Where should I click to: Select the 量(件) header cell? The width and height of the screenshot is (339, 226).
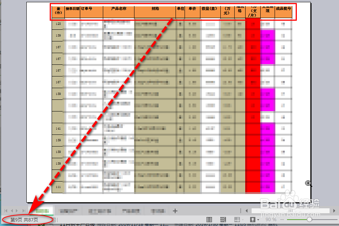58,12
